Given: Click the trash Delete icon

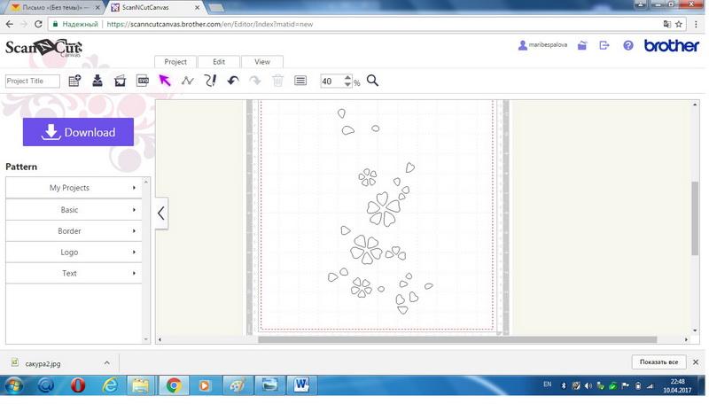Looking at the screenshot, I should pos(278,81).
